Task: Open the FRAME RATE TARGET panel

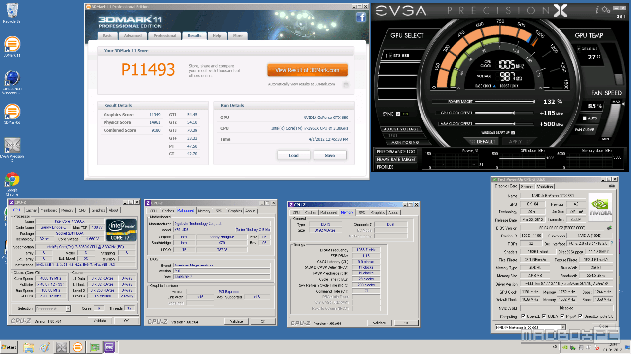Action: pos(396,159)
